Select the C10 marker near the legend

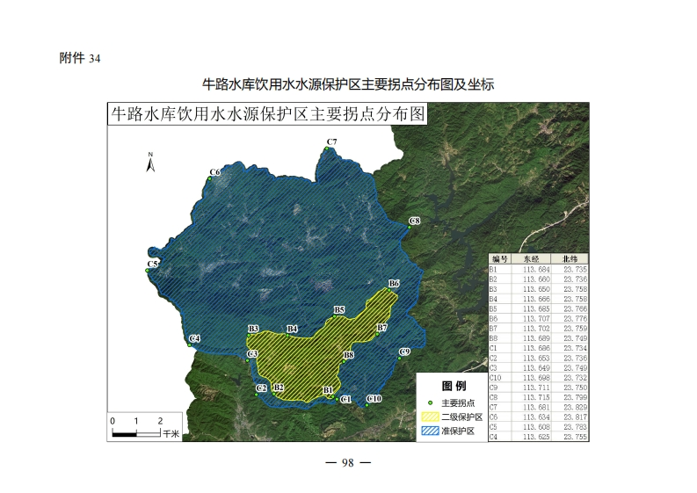[367, 405]
